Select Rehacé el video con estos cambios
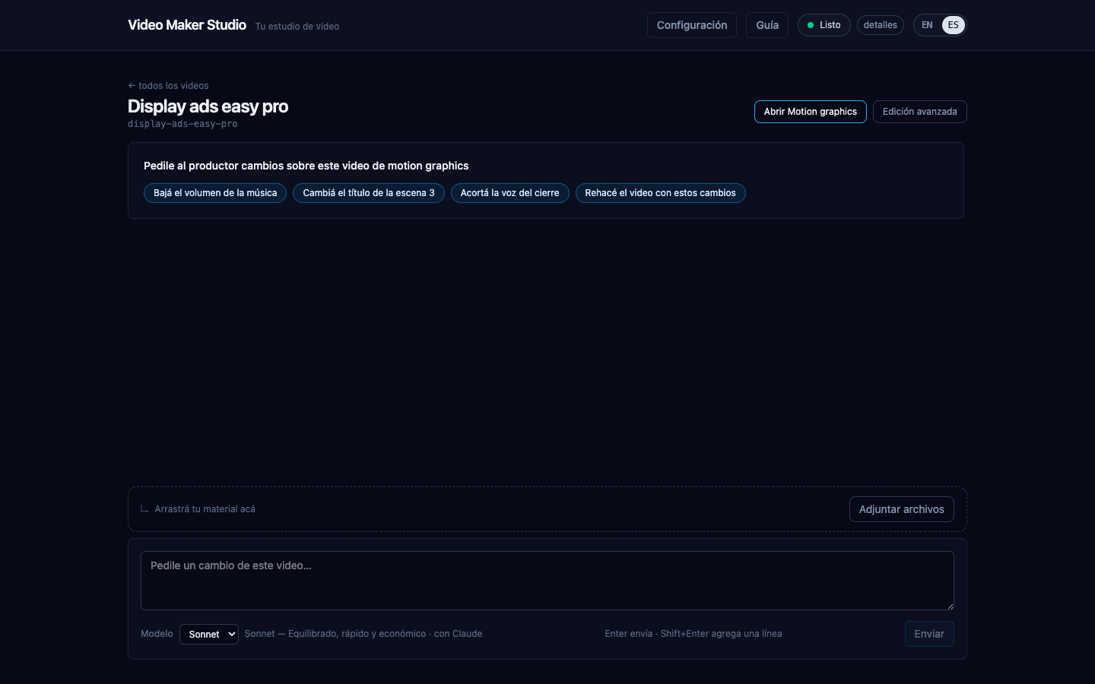 coord(660,193)
